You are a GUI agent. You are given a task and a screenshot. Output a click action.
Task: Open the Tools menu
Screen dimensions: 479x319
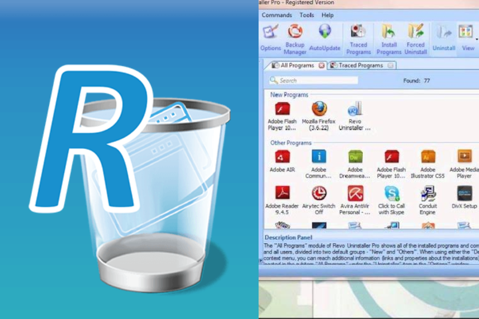point(307,16)
